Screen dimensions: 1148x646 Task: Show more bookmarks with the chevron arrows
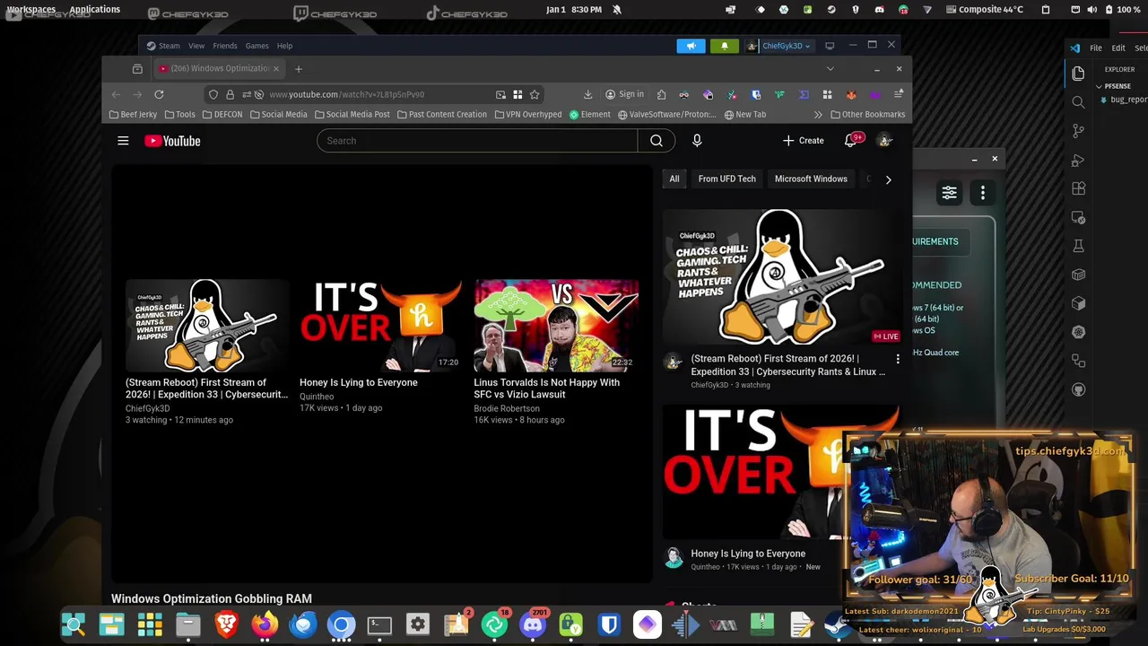coord(818,115)
